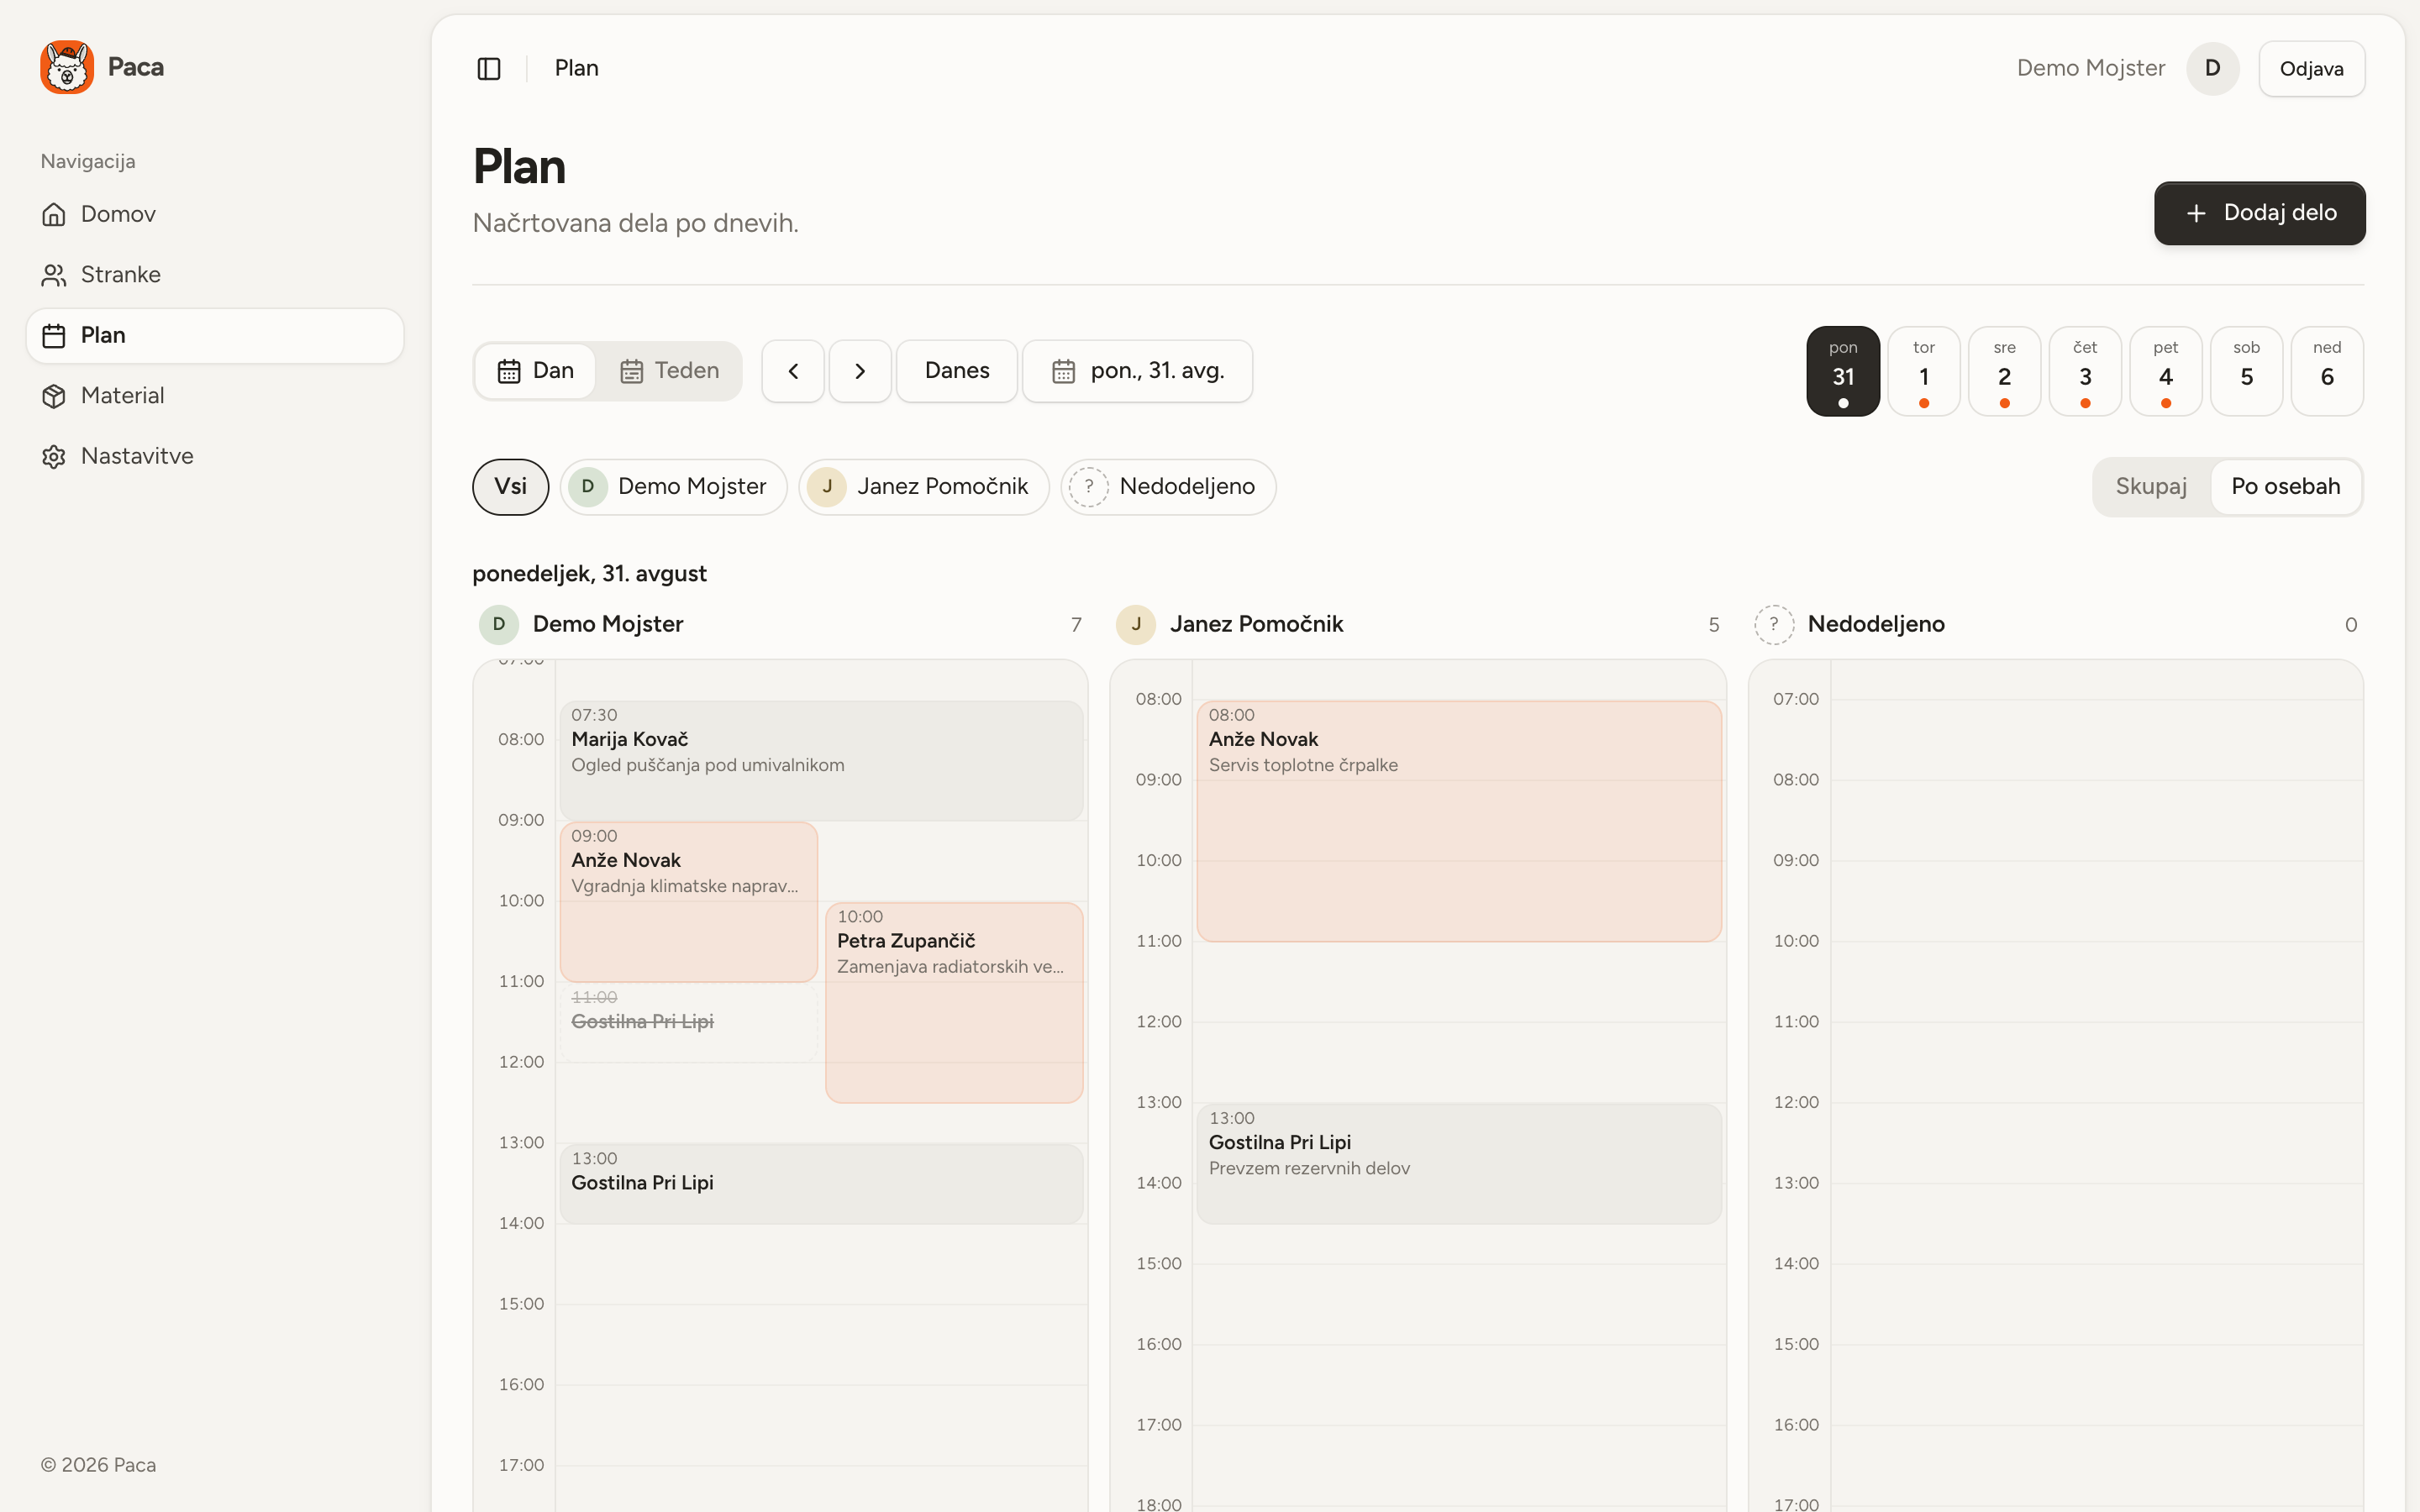2420x1512 pixels.
Task: Select day tor 1
Action: click(x=1923, y=371)
